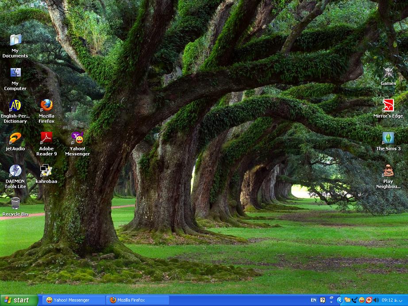Open the Start menu
Screen dimensions: 408x306
tap(19, 300)
